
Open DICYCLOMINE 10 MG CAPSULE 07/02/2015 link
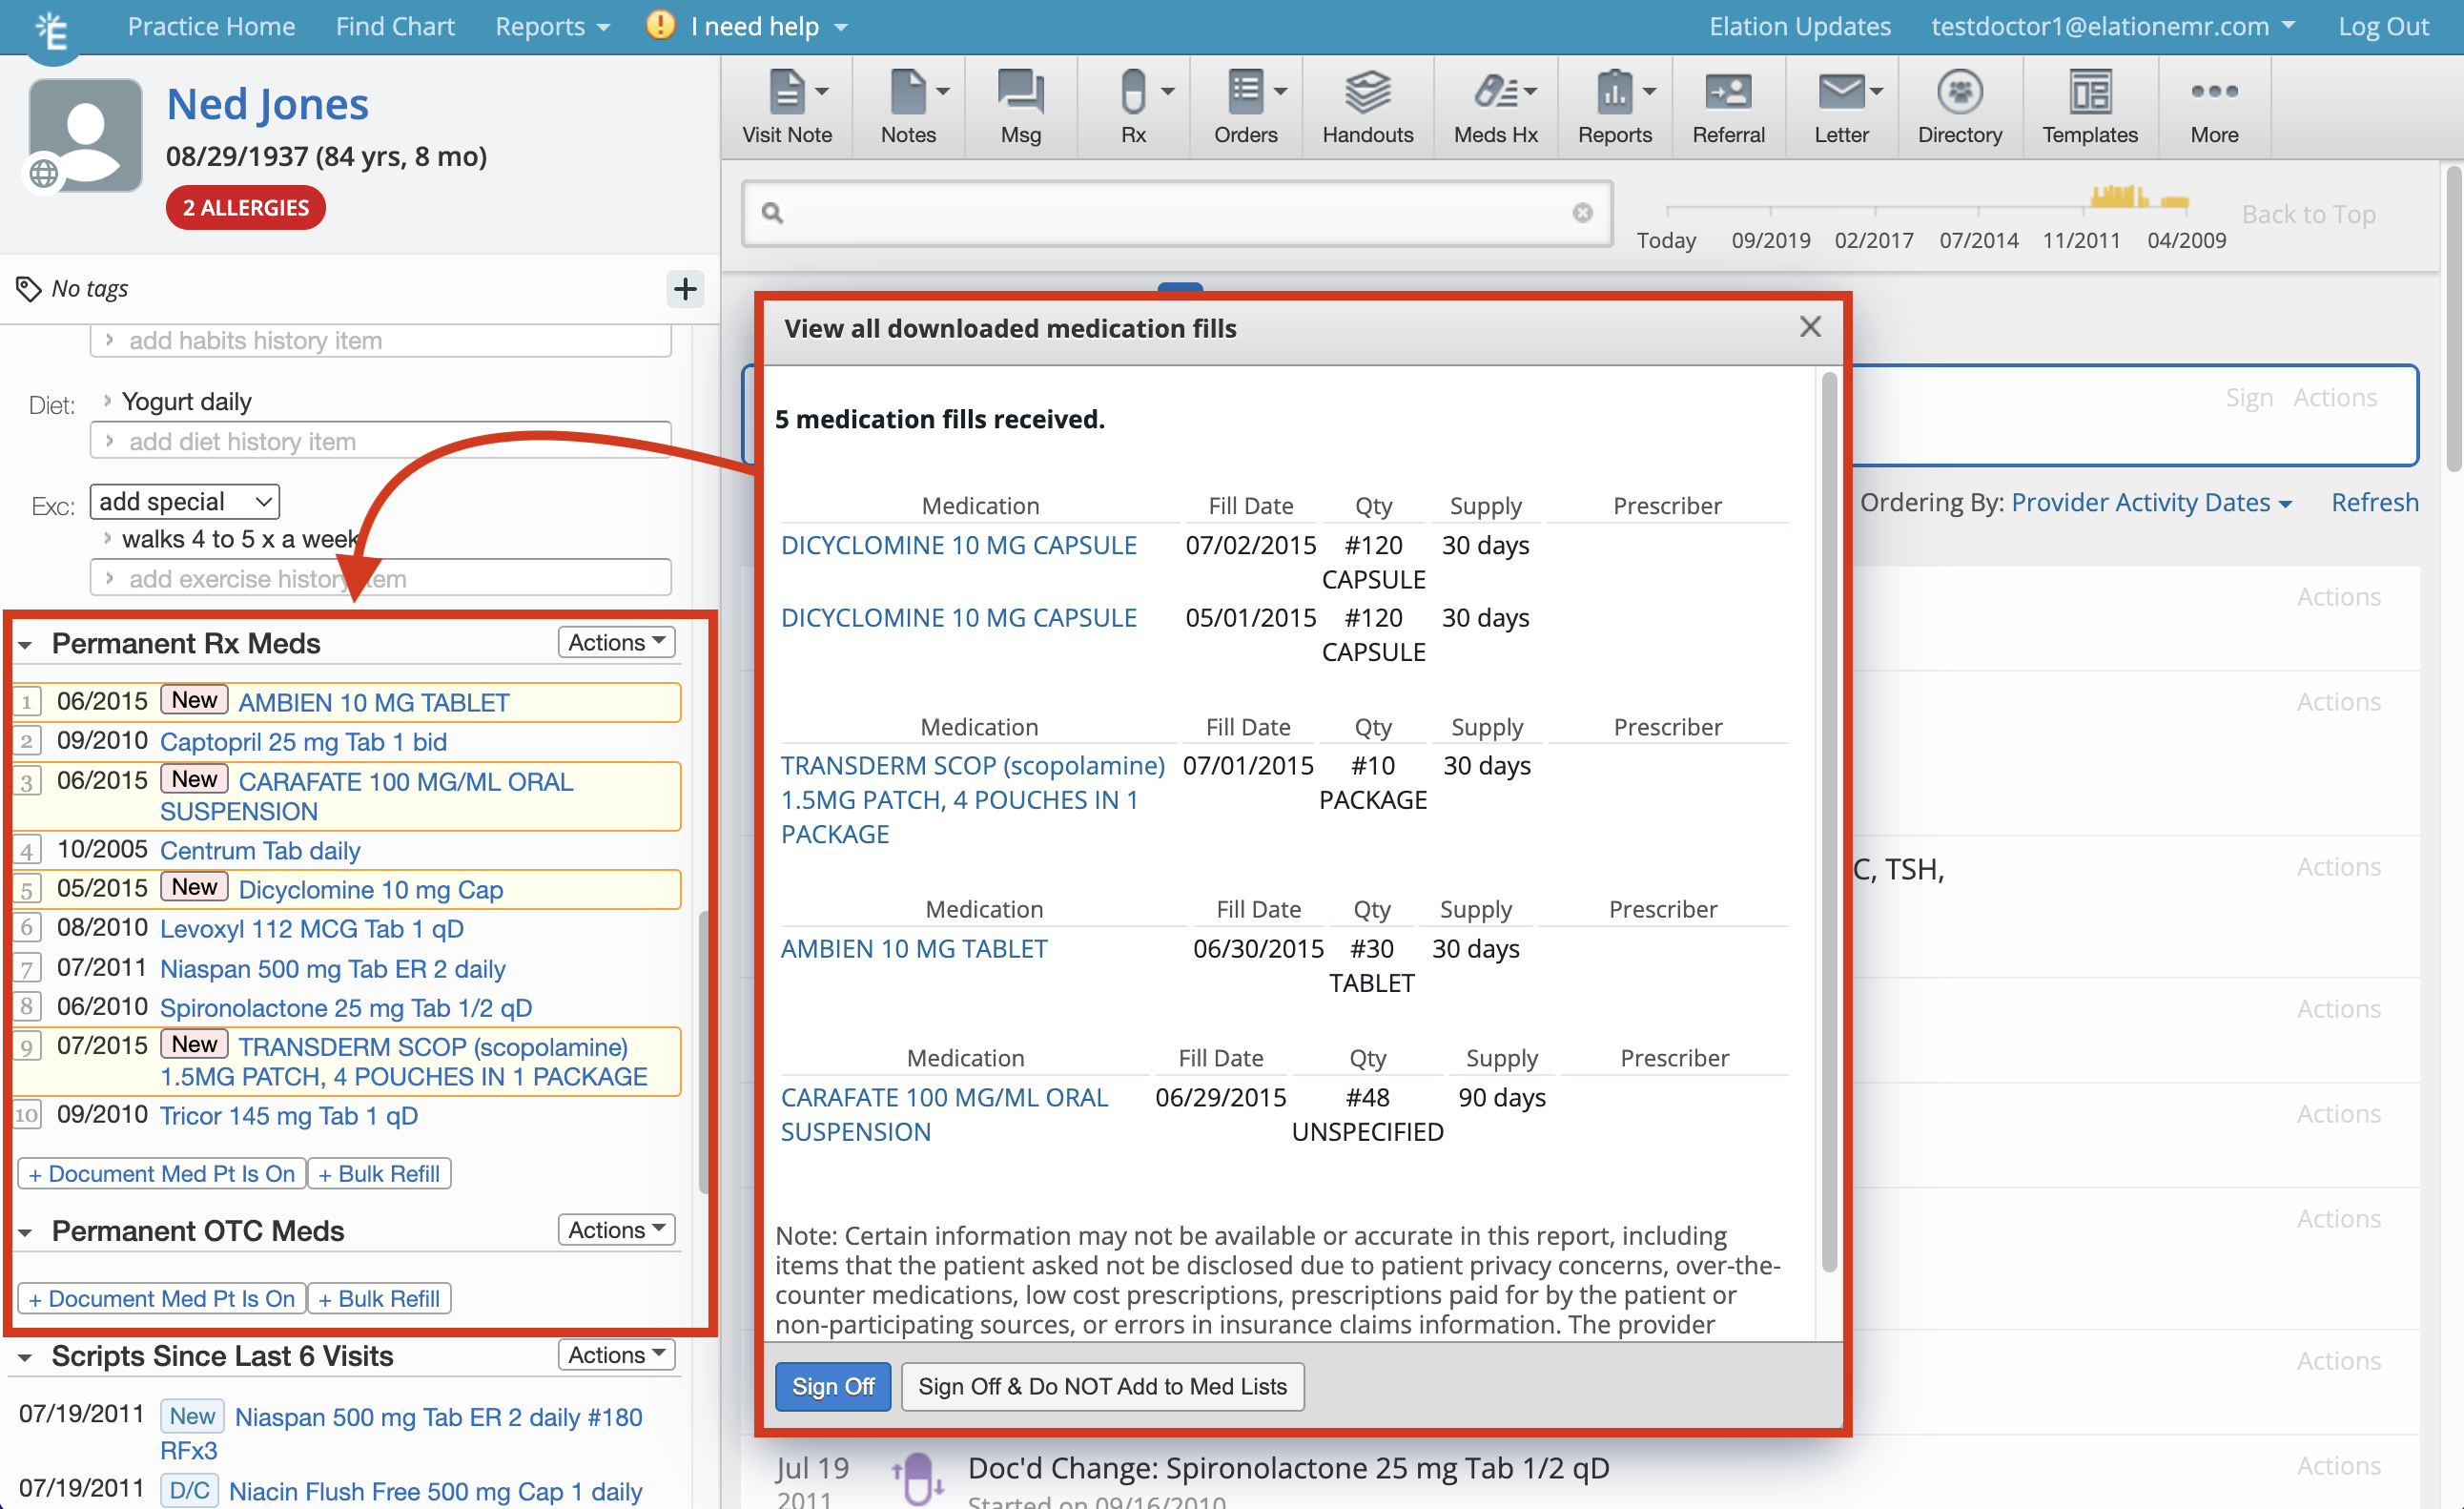(958, 546)
